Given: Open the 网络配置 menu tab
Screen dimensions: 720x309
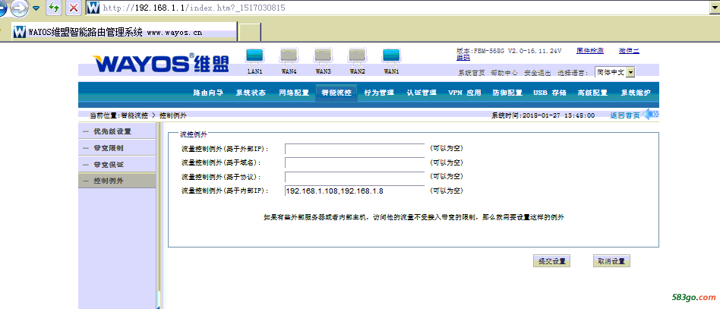Looking at the screenshot, I should click(293, 93).
